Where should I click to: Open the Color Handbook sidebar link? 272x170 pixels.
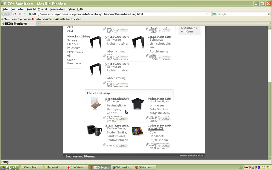coord(74,61)
